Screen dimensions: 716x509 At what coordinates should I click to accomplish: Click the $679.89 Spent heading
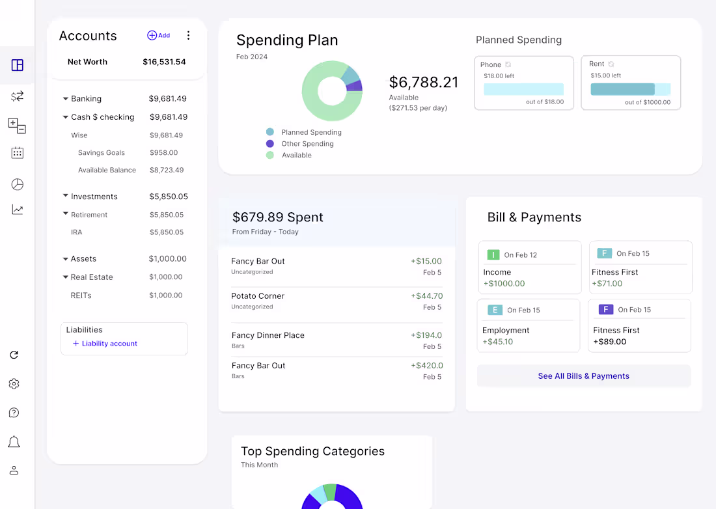pos(278,217)
